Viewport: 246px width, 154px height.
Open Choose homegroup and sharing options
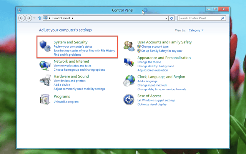pyautogui.click(x=79, y=70)
